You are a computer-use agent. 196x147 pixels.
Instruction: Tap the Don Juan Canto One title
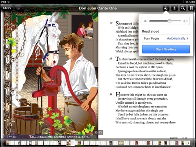click(x=98, y=8)
